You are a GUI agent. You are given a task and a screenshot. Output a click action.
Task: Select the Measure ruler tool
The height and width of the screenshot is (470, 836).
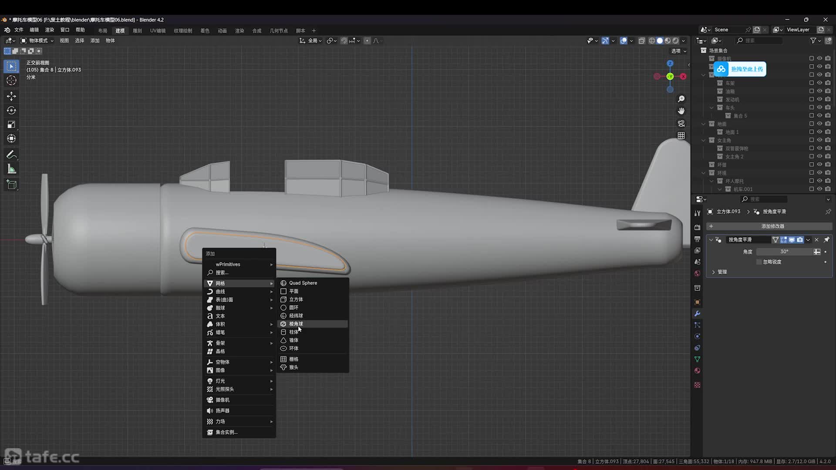[11, 169]
